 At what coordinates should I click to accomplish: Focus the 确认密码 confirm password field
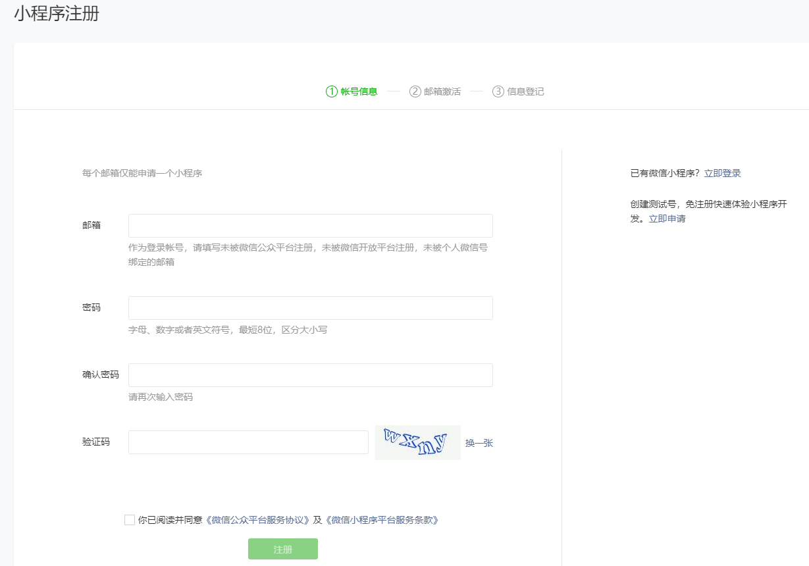click(x=310, y=375)
